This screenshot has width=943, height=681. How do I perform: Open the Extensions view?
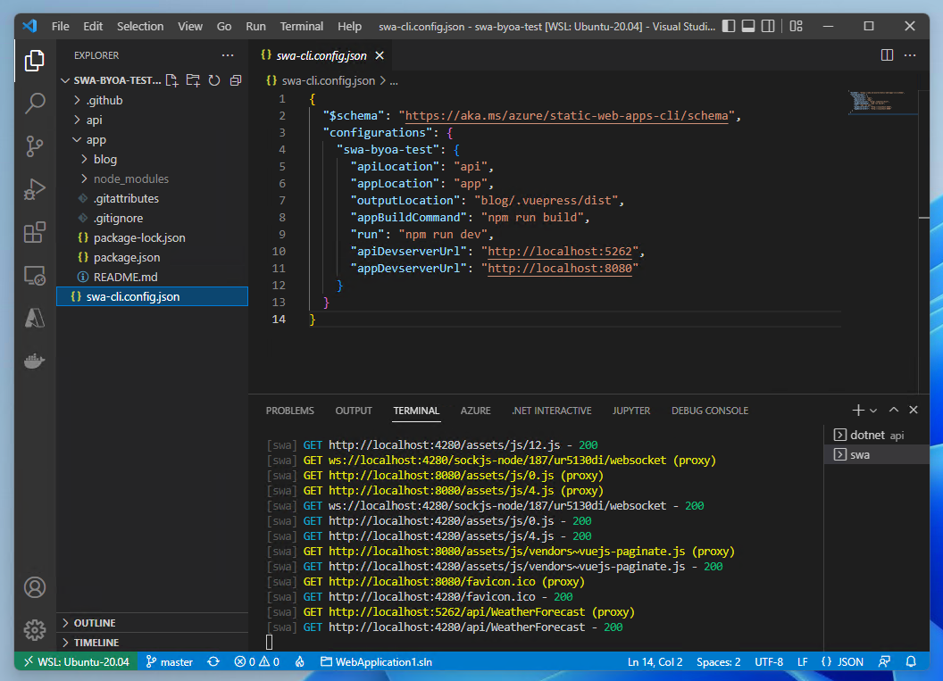pyautogui.click(x=34, y=232)
